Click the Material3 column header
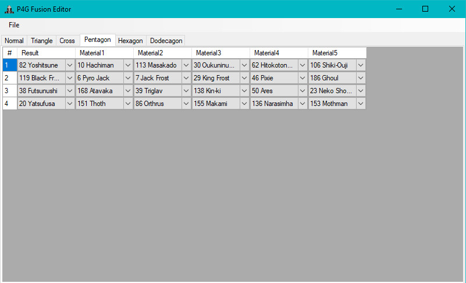466x283 pixels. pyautogui.click(x=220, y=53)
